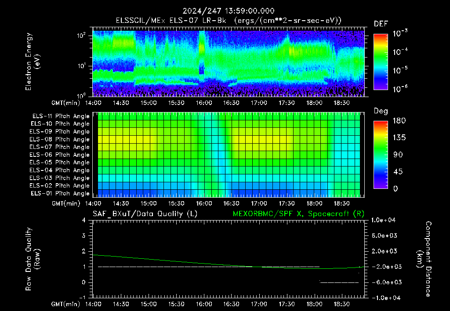Click the Deg color bar label

[x=381, y=111]
